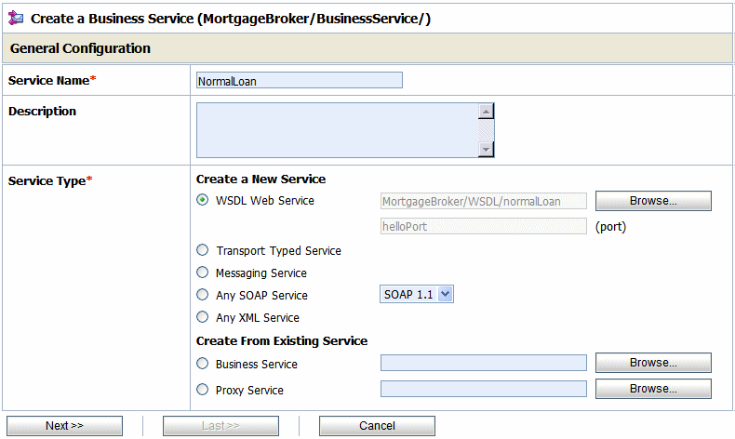Click the Description scrollbar down arrow
Viewport: 735px width, 439px height.
(x=486, y=150)
